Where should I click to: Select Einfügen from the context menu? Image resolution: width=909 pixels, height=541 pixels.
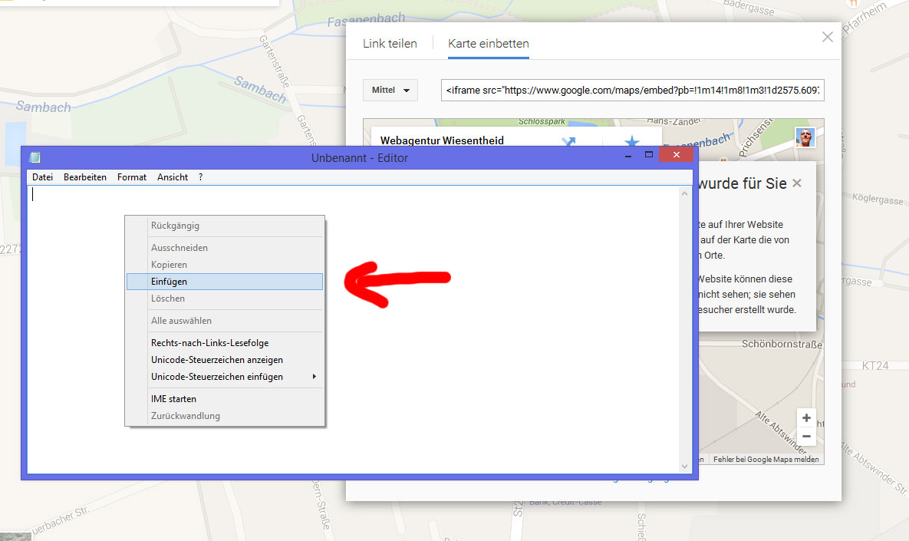point(169,281)
